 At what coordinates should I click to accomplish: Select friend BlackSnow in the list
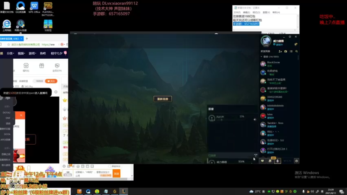[x=278, y=64]
